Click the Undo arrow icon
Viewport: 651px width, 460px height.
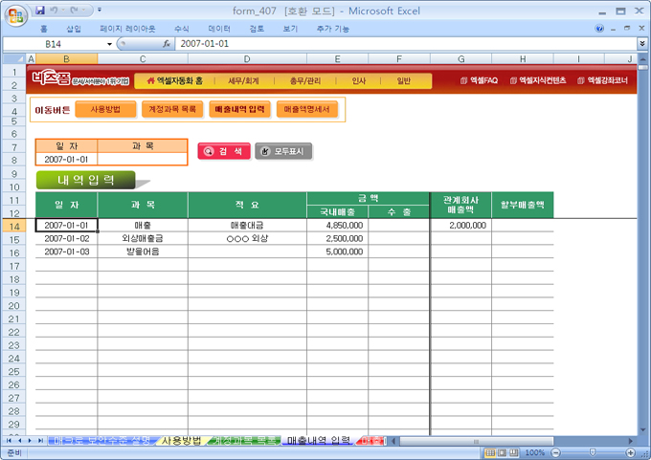(x=56, y=11)
